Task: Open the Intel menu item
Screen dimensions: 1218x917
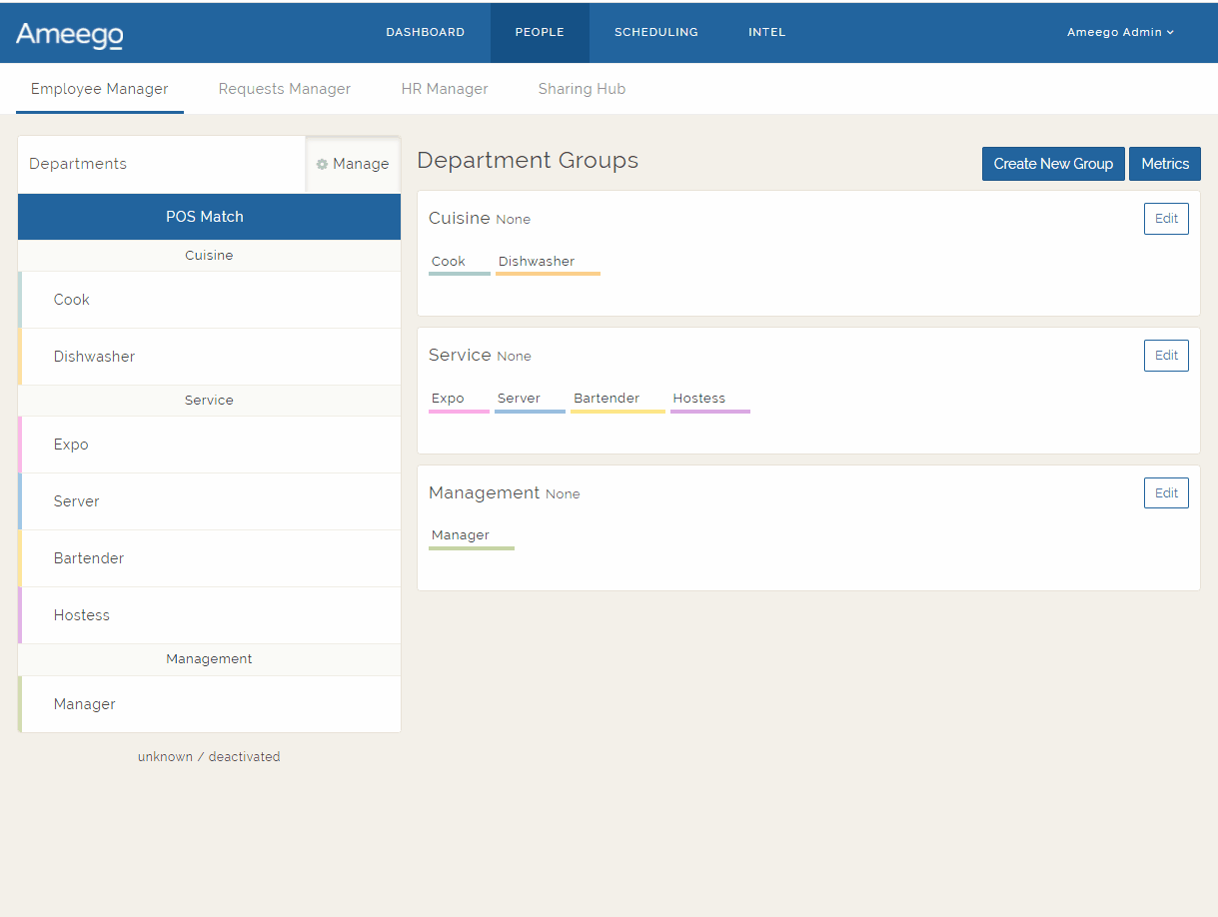Action: (x=766, y=32)
